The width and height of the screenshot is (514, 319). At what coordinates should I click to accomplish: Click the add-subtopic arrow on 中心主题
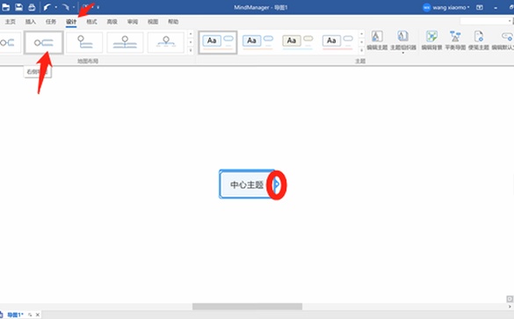pyautogui.click(x=277, y=185)
